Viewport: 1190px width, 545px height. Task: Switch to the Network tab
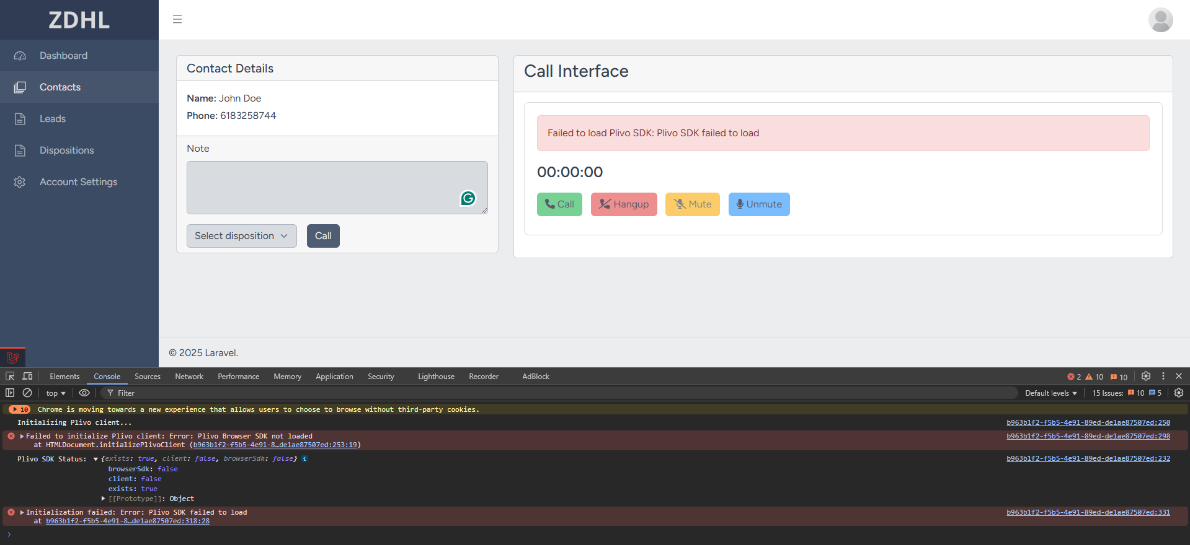click(x=189, y=376)
